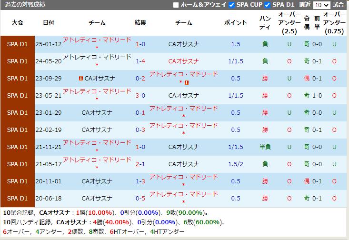Select CAオサスナ in the 25-01-12 row
The image size is (349, 240).
(x=183, y=44)
